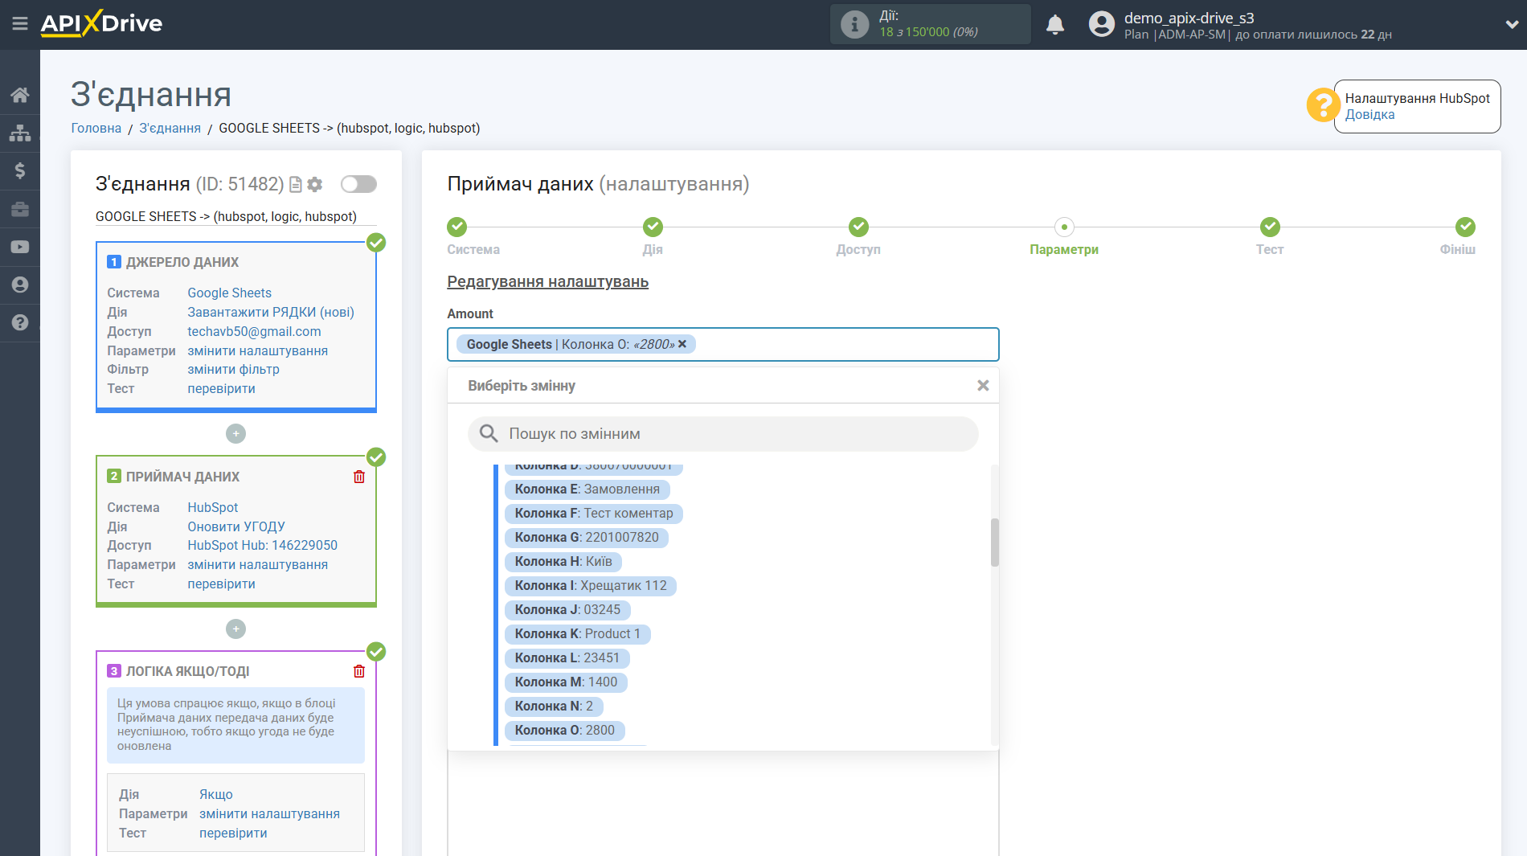
Task: Add a block after the data receiver
Action: click(235, 629)
